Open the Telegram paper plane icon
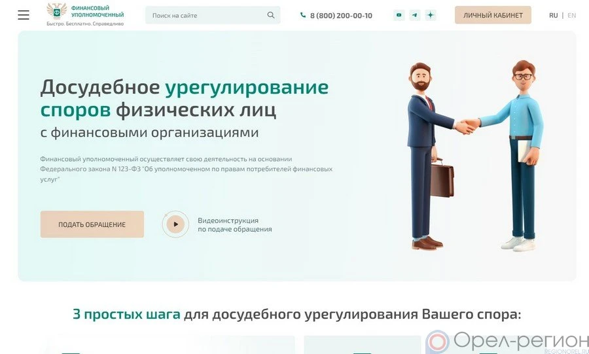 coord(415,15)
